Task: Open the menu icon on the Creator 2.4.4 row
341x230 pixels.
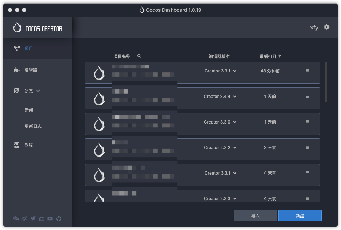Action: [308, 96]
